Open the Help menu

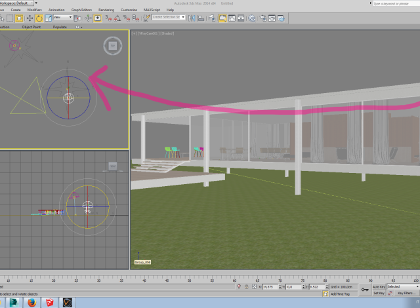(170, 10)
